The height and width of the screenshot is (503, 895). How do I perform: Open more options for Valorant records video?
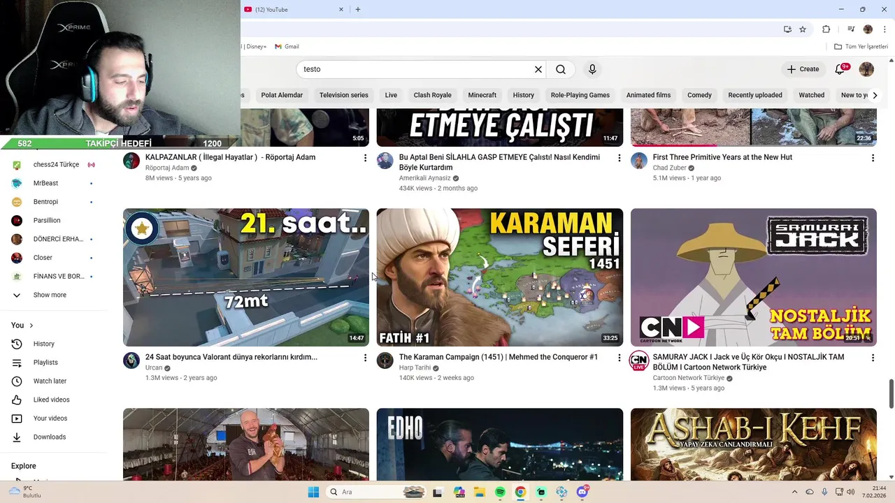[365, 358]
